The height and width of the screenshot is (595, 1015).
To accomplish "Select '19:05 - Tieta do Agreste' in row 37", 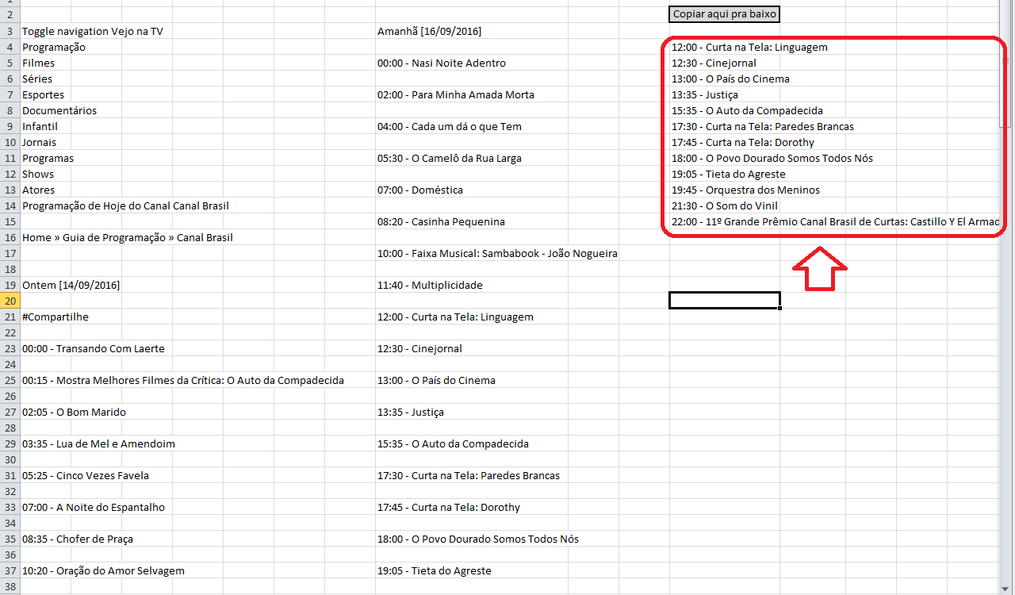I will pyautogui.click(x=435, y=570).
